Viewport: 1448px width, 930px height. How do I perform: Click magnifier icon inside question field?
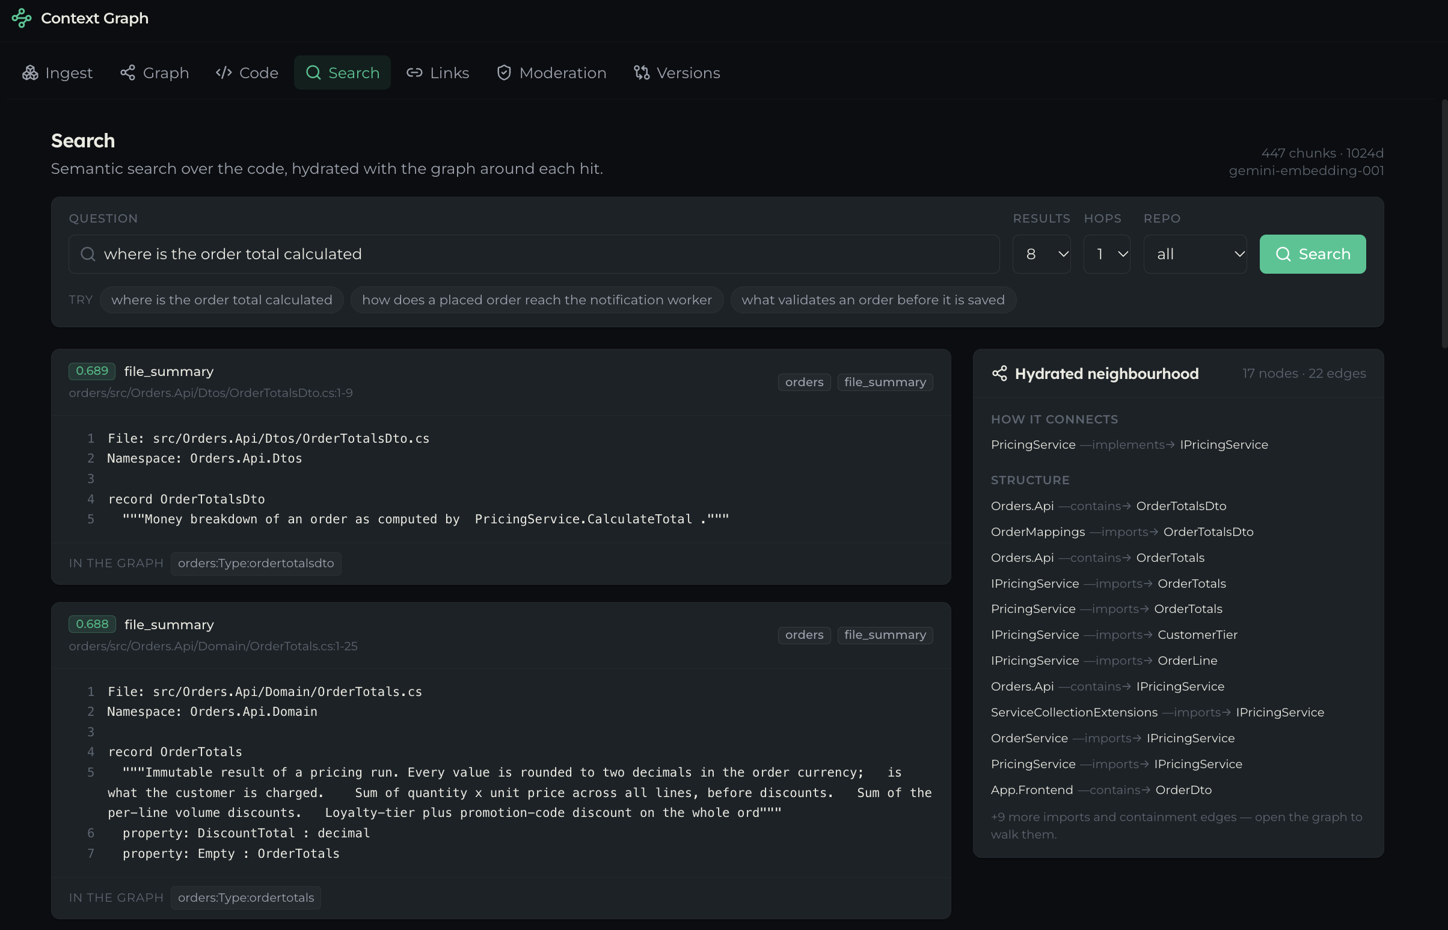point(88,254)
